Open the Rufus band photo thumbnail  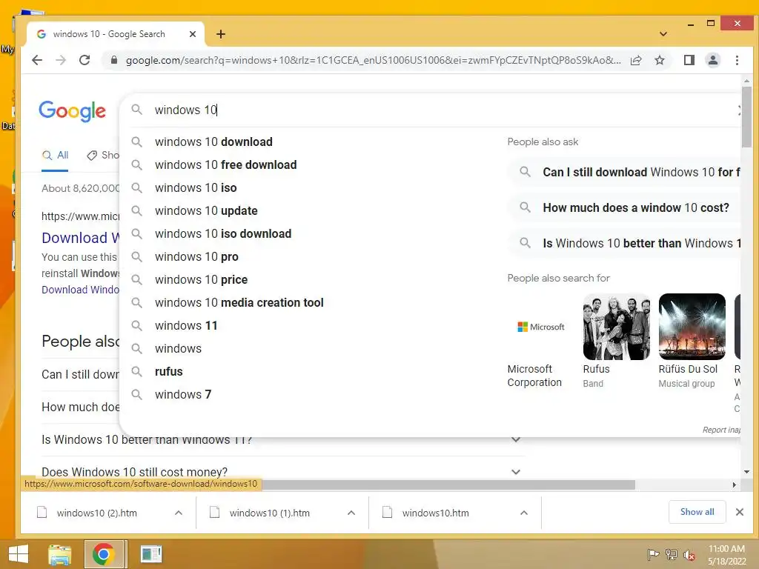(x=616, y=327)
